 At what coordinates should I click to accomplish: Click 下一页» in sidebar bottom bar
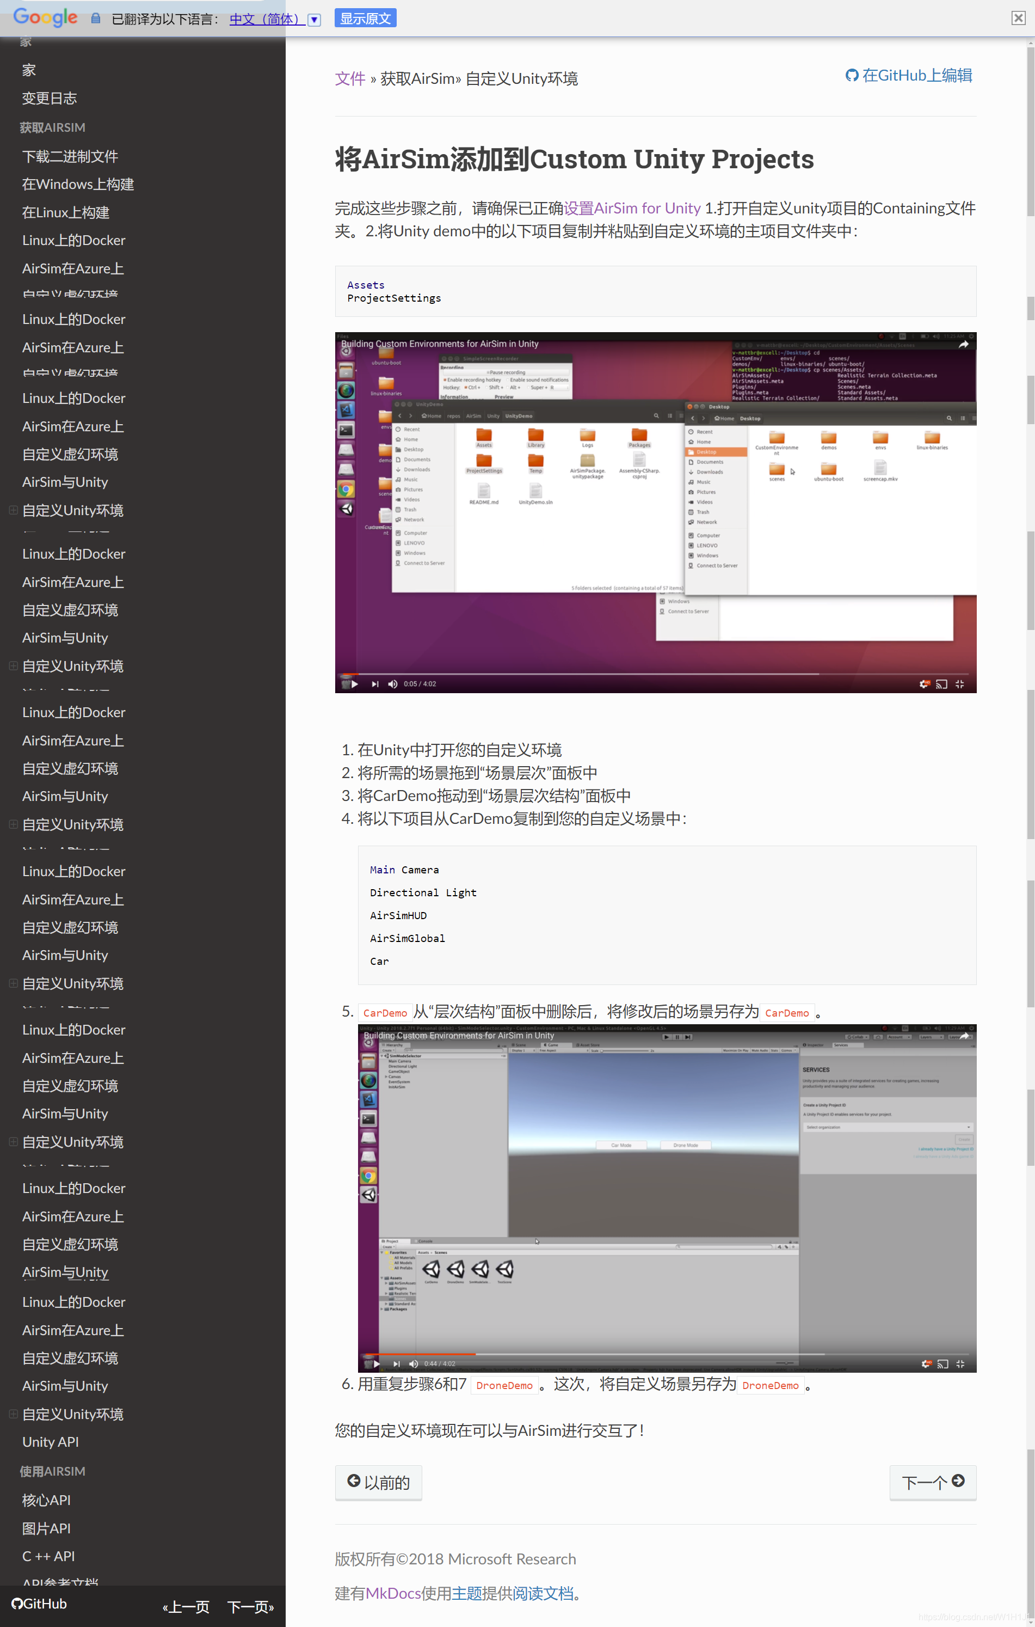click(x=250, y=1606)
